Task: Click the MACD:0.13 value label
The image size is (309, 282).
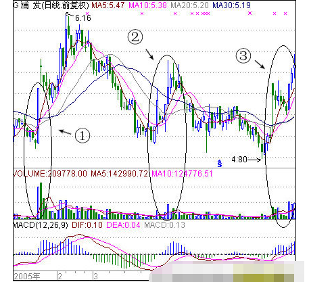Action: [x=164, y=225]
